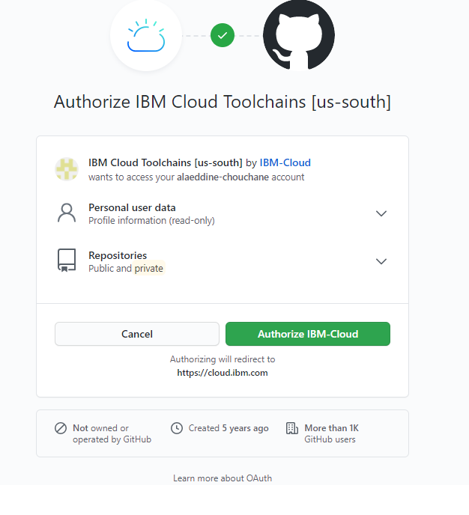
Task: Click 'Authorizing will redirect to' text
Action: click(x=223, y=359)
